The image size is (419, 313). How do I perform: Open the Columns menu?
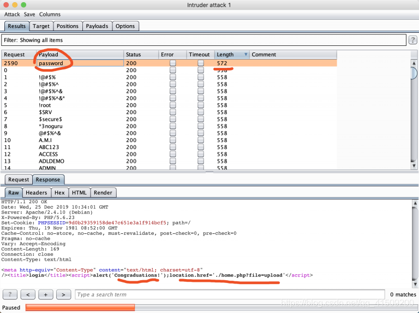point(50,14)
